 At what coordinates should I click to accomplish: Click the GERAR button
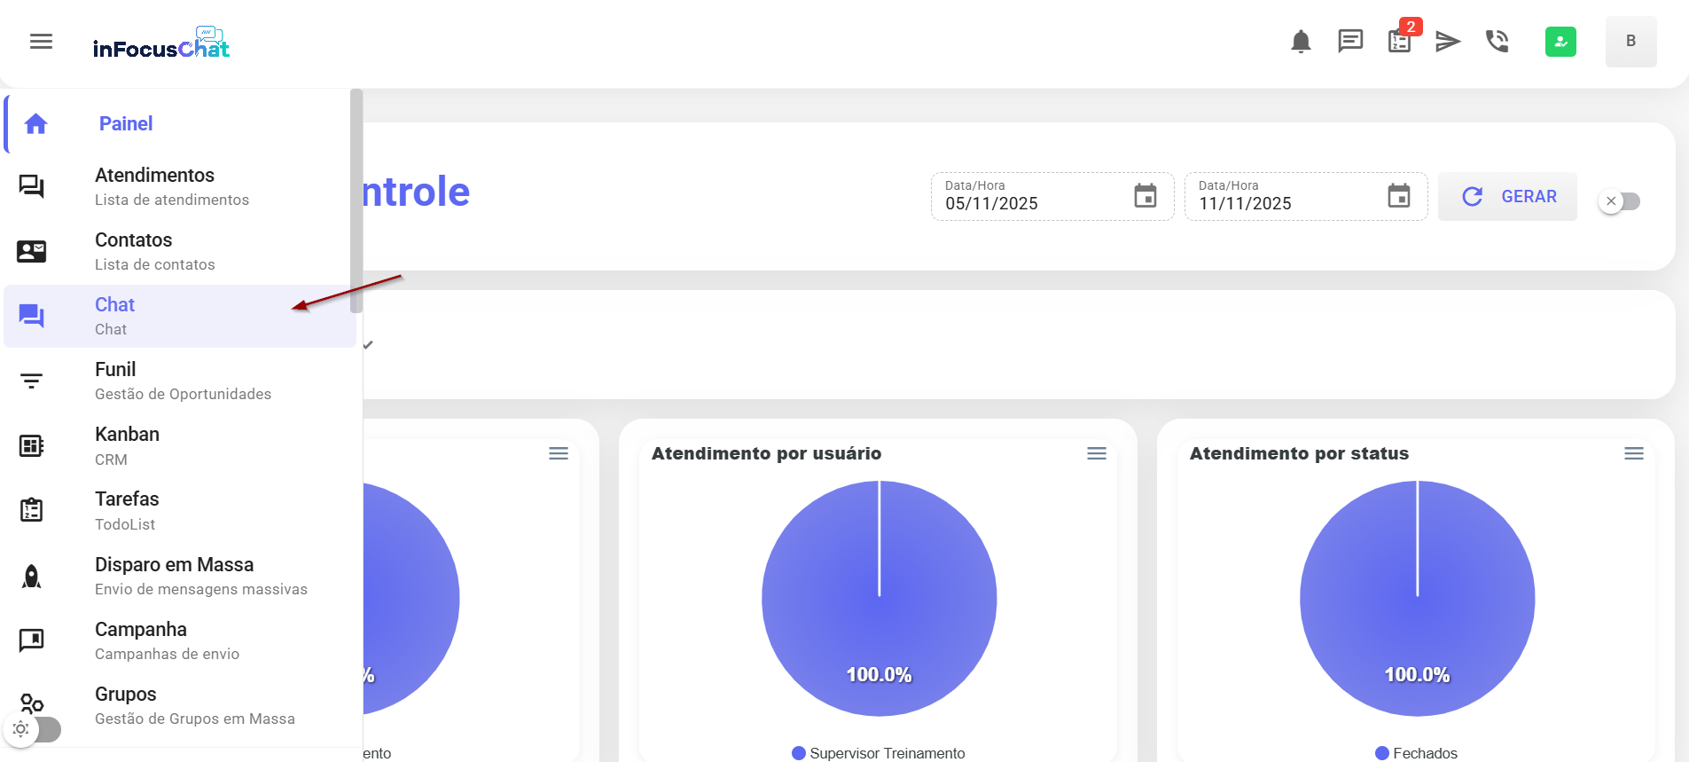click(1507, 196)
